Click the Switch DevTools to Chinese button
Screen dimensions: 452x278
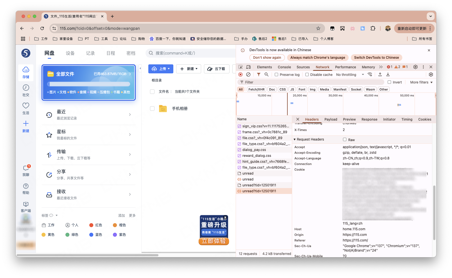tap(376, 58)
